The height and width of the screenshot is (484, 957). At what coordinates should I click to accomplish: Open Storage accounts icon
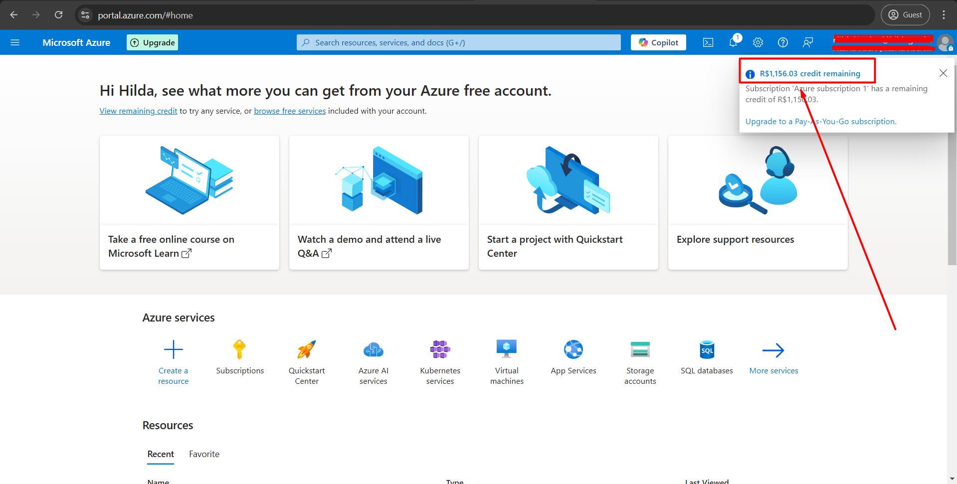(640, 349)
